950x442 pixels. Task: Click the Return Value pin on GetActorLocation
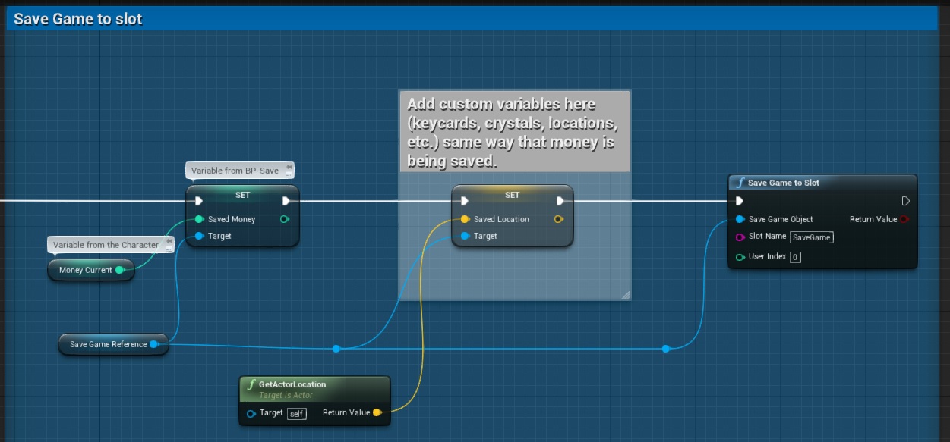coord(377,412)
